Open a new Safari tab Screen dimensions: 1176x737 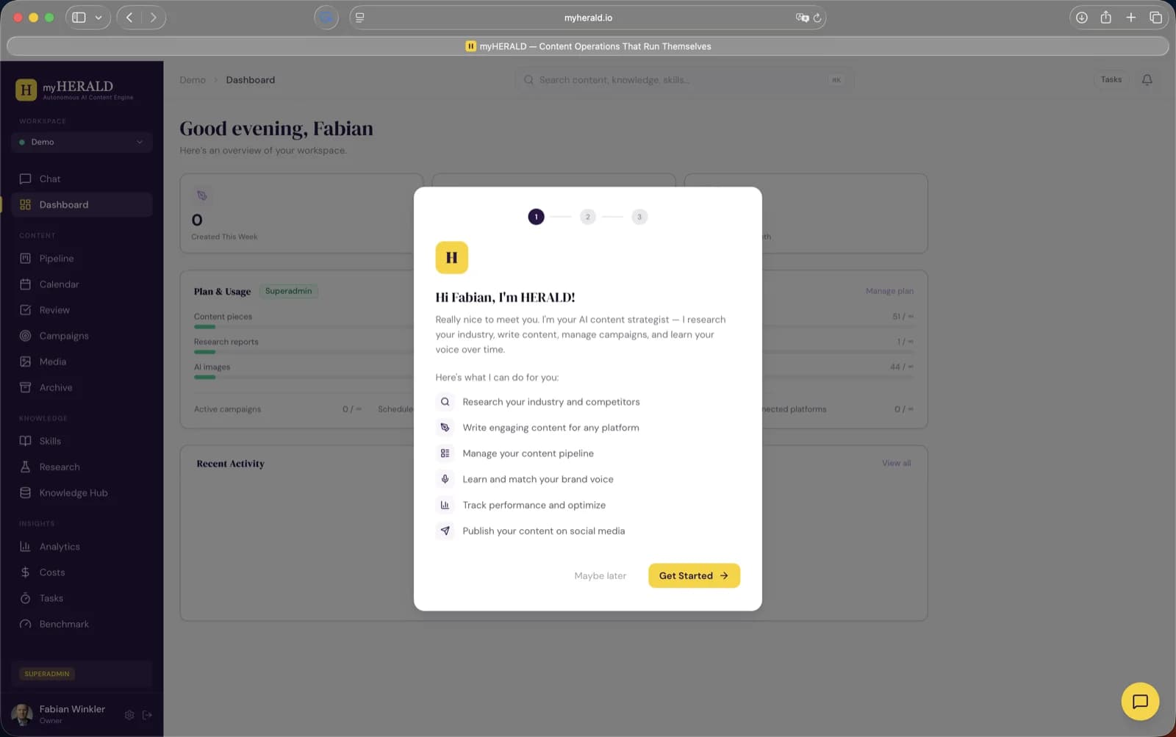pyautogui.click(x=1130, y=18)
